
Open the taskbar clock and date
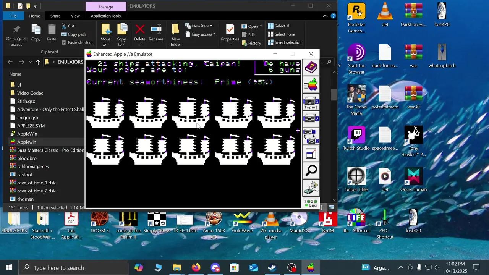coord(455,267)
